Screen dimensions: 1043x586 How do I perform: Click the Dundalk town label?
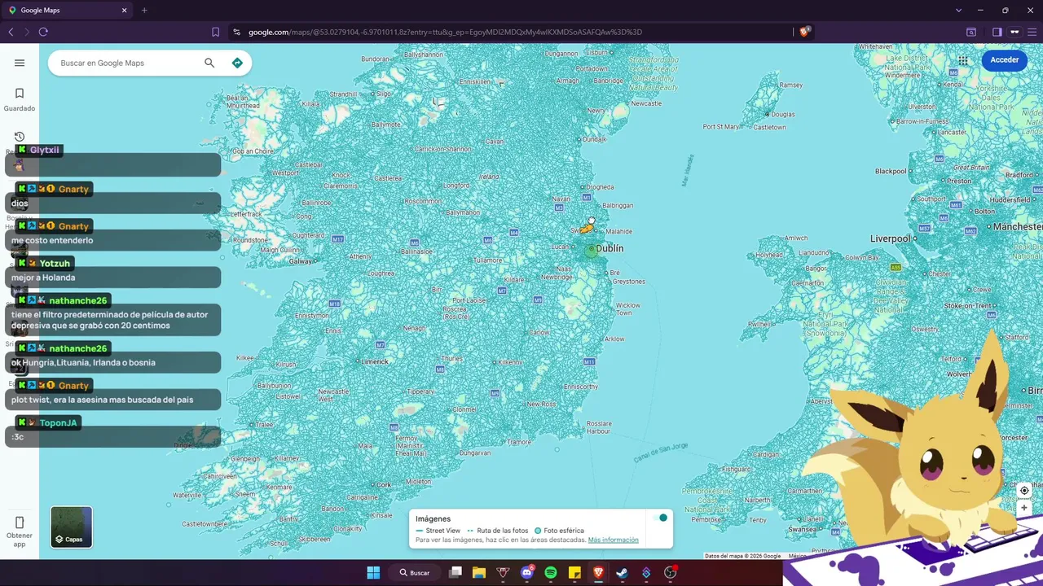click(595, 139)
